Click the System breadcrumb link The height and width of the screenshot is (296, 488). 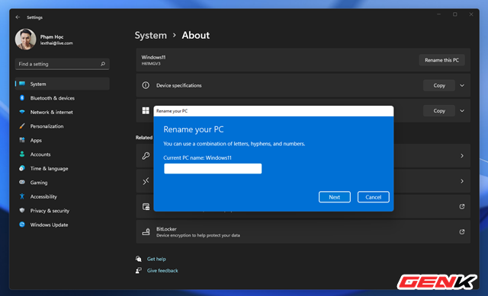tap(151, 36)
